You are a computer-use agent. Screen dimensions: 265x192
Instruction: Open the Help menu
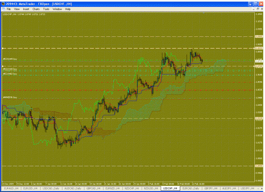click(x=68, y=9)
